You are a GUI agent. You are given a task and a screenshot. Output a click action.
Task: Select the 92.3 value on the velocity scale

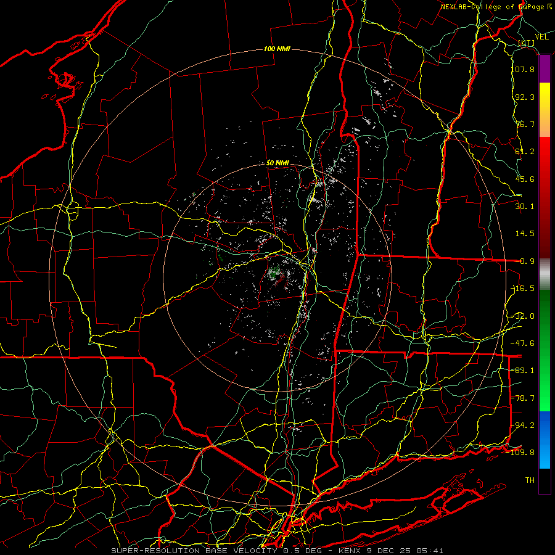click(x=525, y=97)
